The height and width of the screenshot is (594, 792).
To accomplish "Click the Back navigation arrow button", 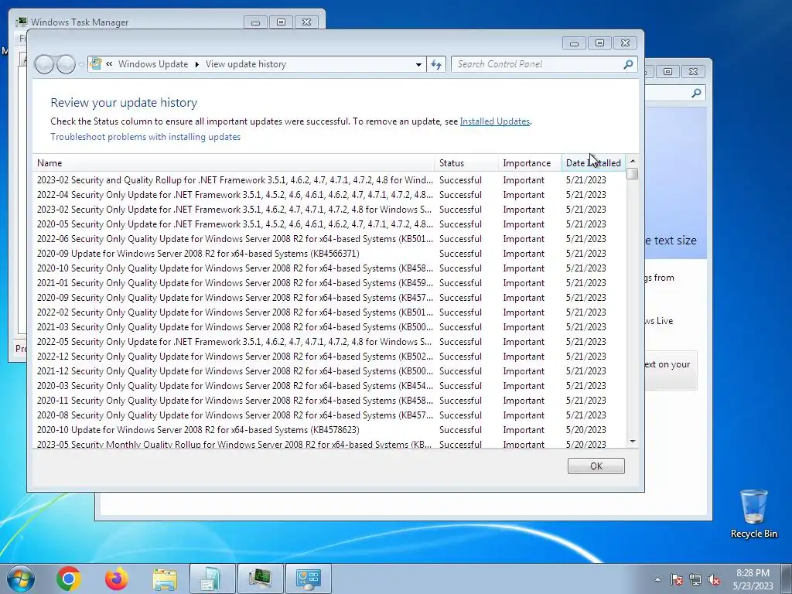I will 44,65.
